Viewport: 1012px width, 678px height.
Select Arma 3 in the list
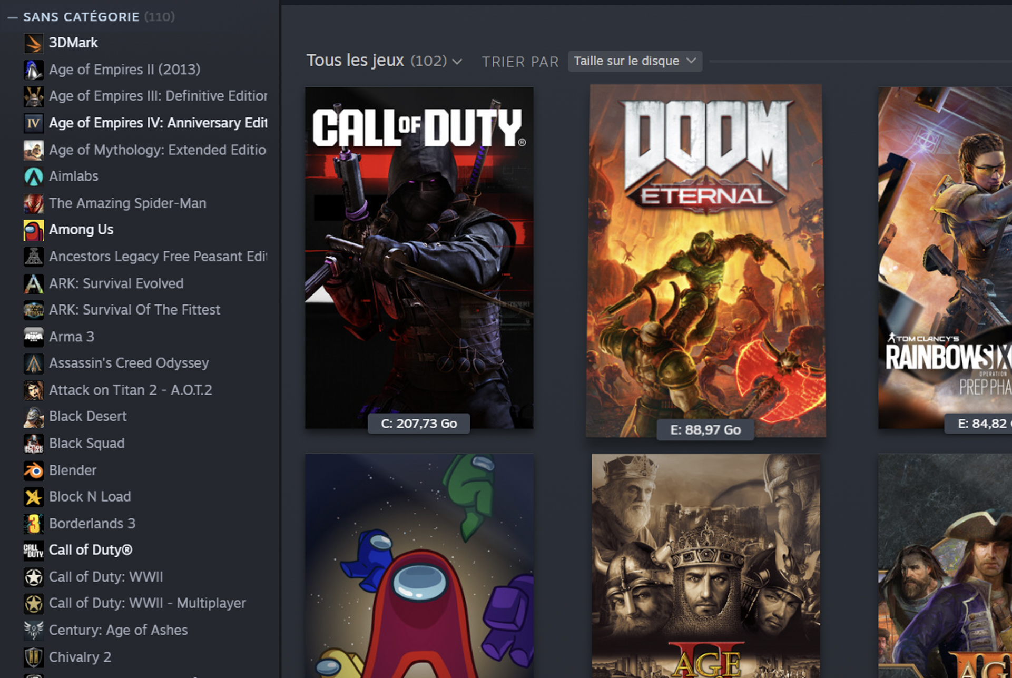pos(72,337)
